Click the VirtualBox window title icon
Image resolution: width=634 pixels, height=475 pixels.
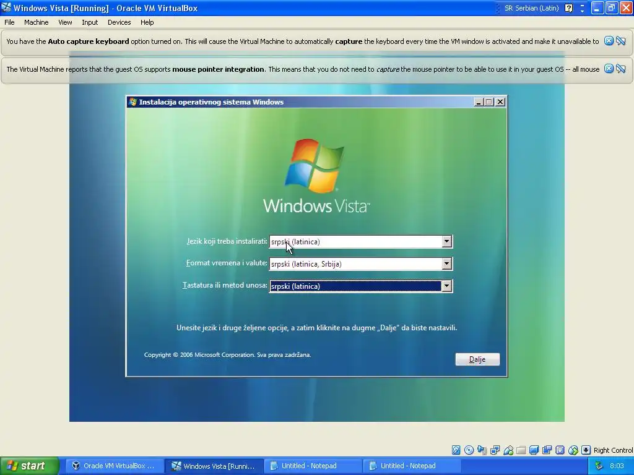pyautogui.click(x=6, y=7)
